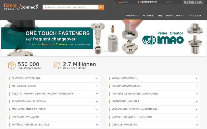
Task: Expand Umwelt - Gesundheit - Sicherheit chevron
Action: (x=197, y=117)
